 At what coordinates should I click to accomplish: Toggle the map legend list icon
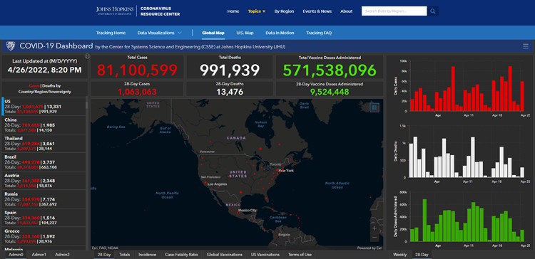coord(374,107)
